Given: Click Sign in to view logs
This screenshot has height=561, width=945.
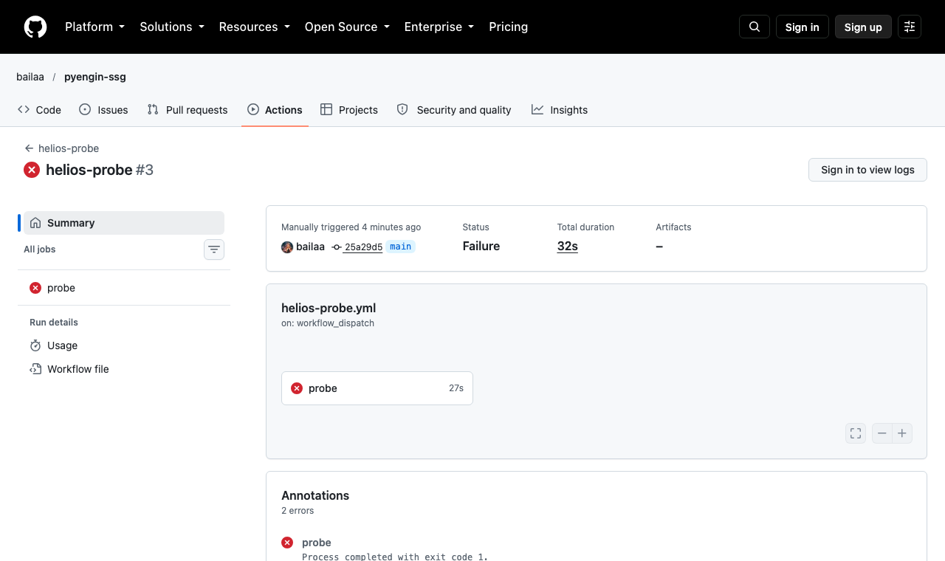Looking at the screenshot, I should tap(867, 170).
